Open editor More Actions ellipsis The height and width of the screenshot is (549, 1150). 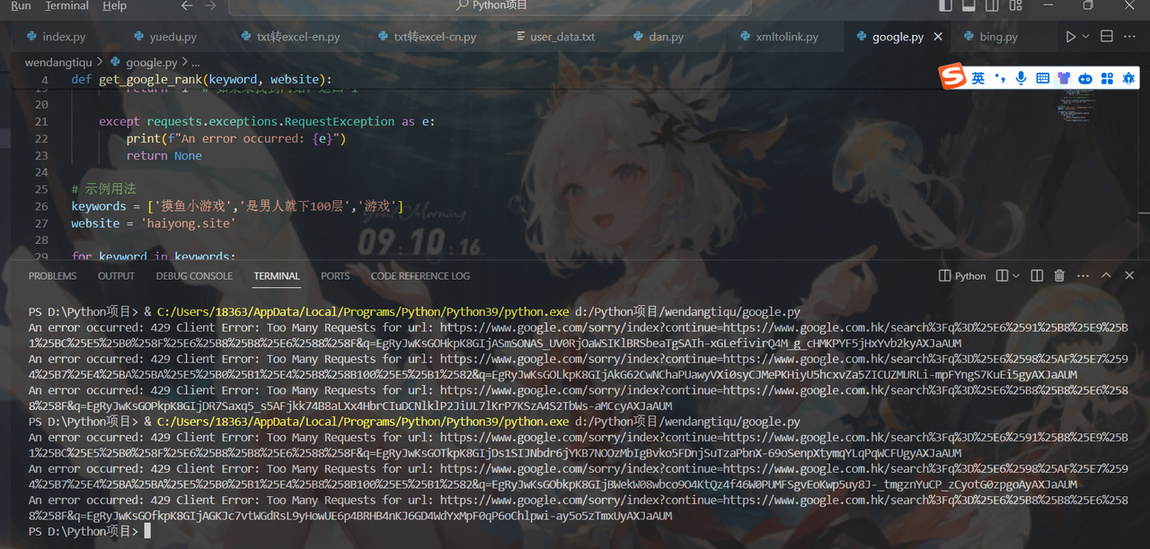click(x=1129, y=37)
